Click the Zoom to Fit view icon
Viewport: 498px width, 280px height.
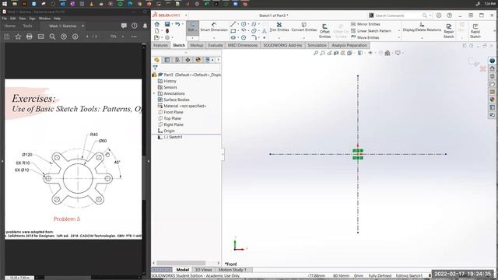[316, 53]
